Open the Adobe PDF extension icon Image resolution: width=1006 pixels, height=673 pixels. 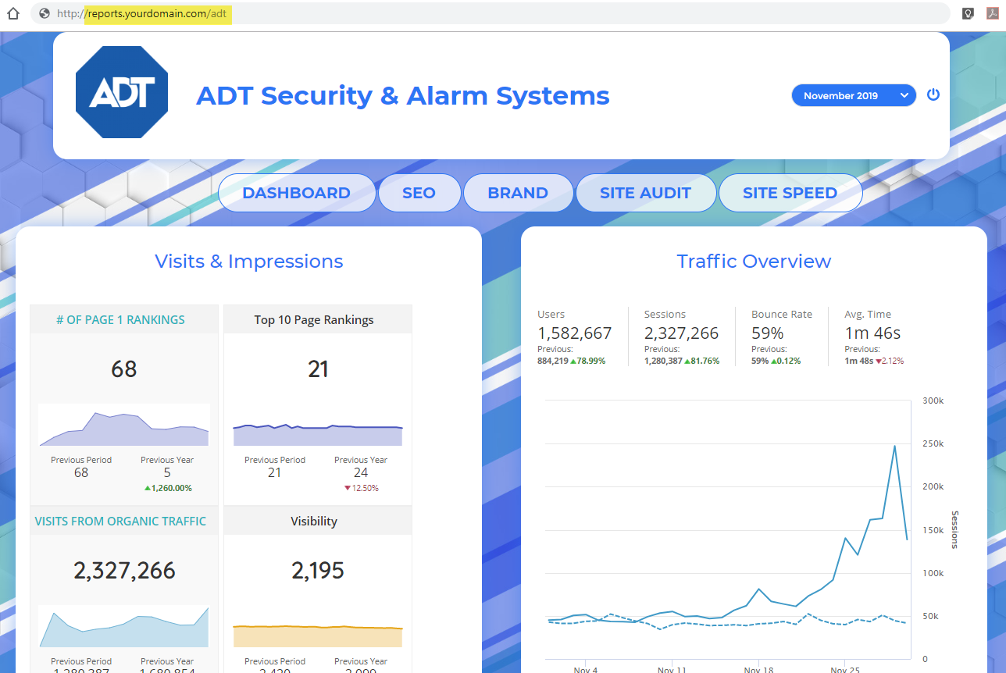tap(990, 13)
